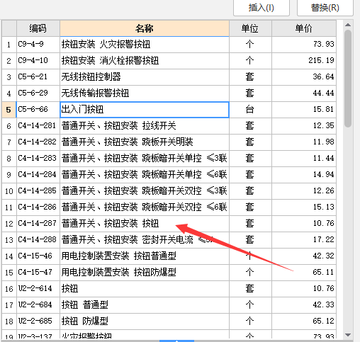Select code cell C4-14-287

pos(38,224)
